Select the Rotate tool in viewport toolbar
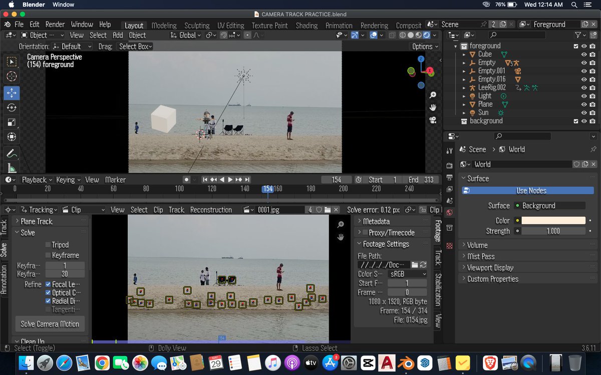601x375 pixels. coord(12,107)
